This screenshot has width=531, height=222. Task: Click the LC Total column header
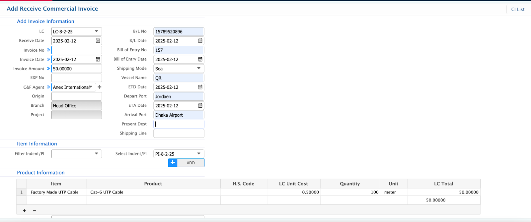(444, 184)
